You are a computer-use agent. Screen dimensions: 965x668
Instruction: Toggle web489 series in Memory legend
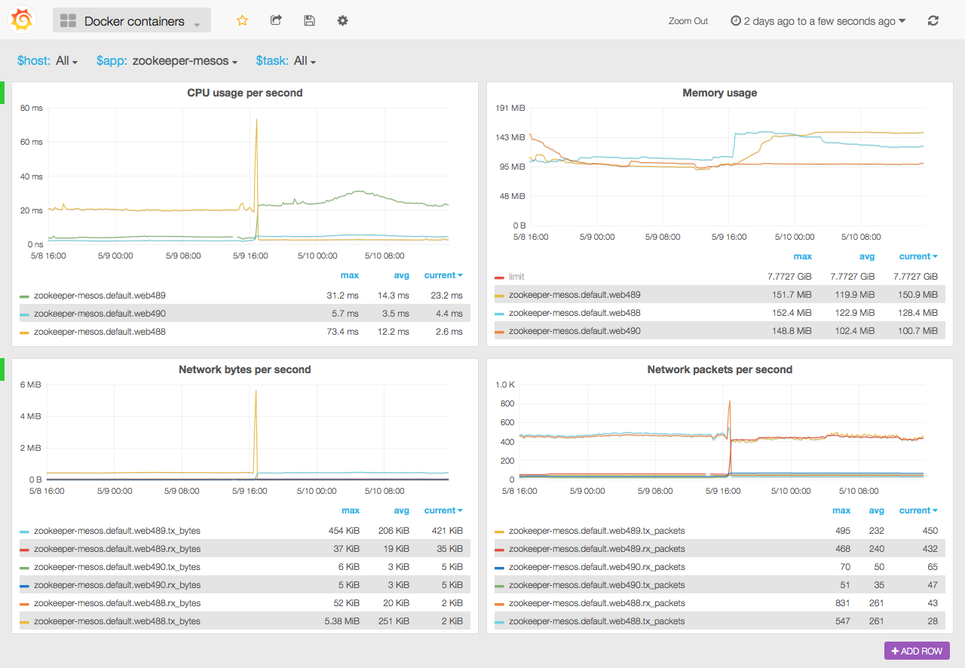574,295
